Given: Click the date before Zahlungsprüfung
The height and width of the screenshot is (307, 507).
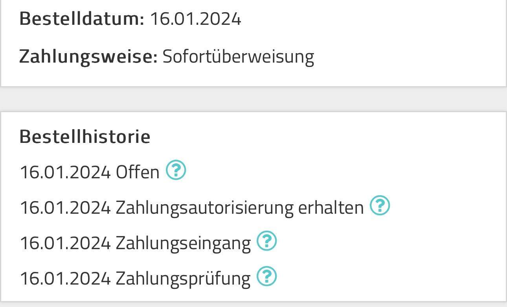Looking at the screenshot, I should point(65,278).
